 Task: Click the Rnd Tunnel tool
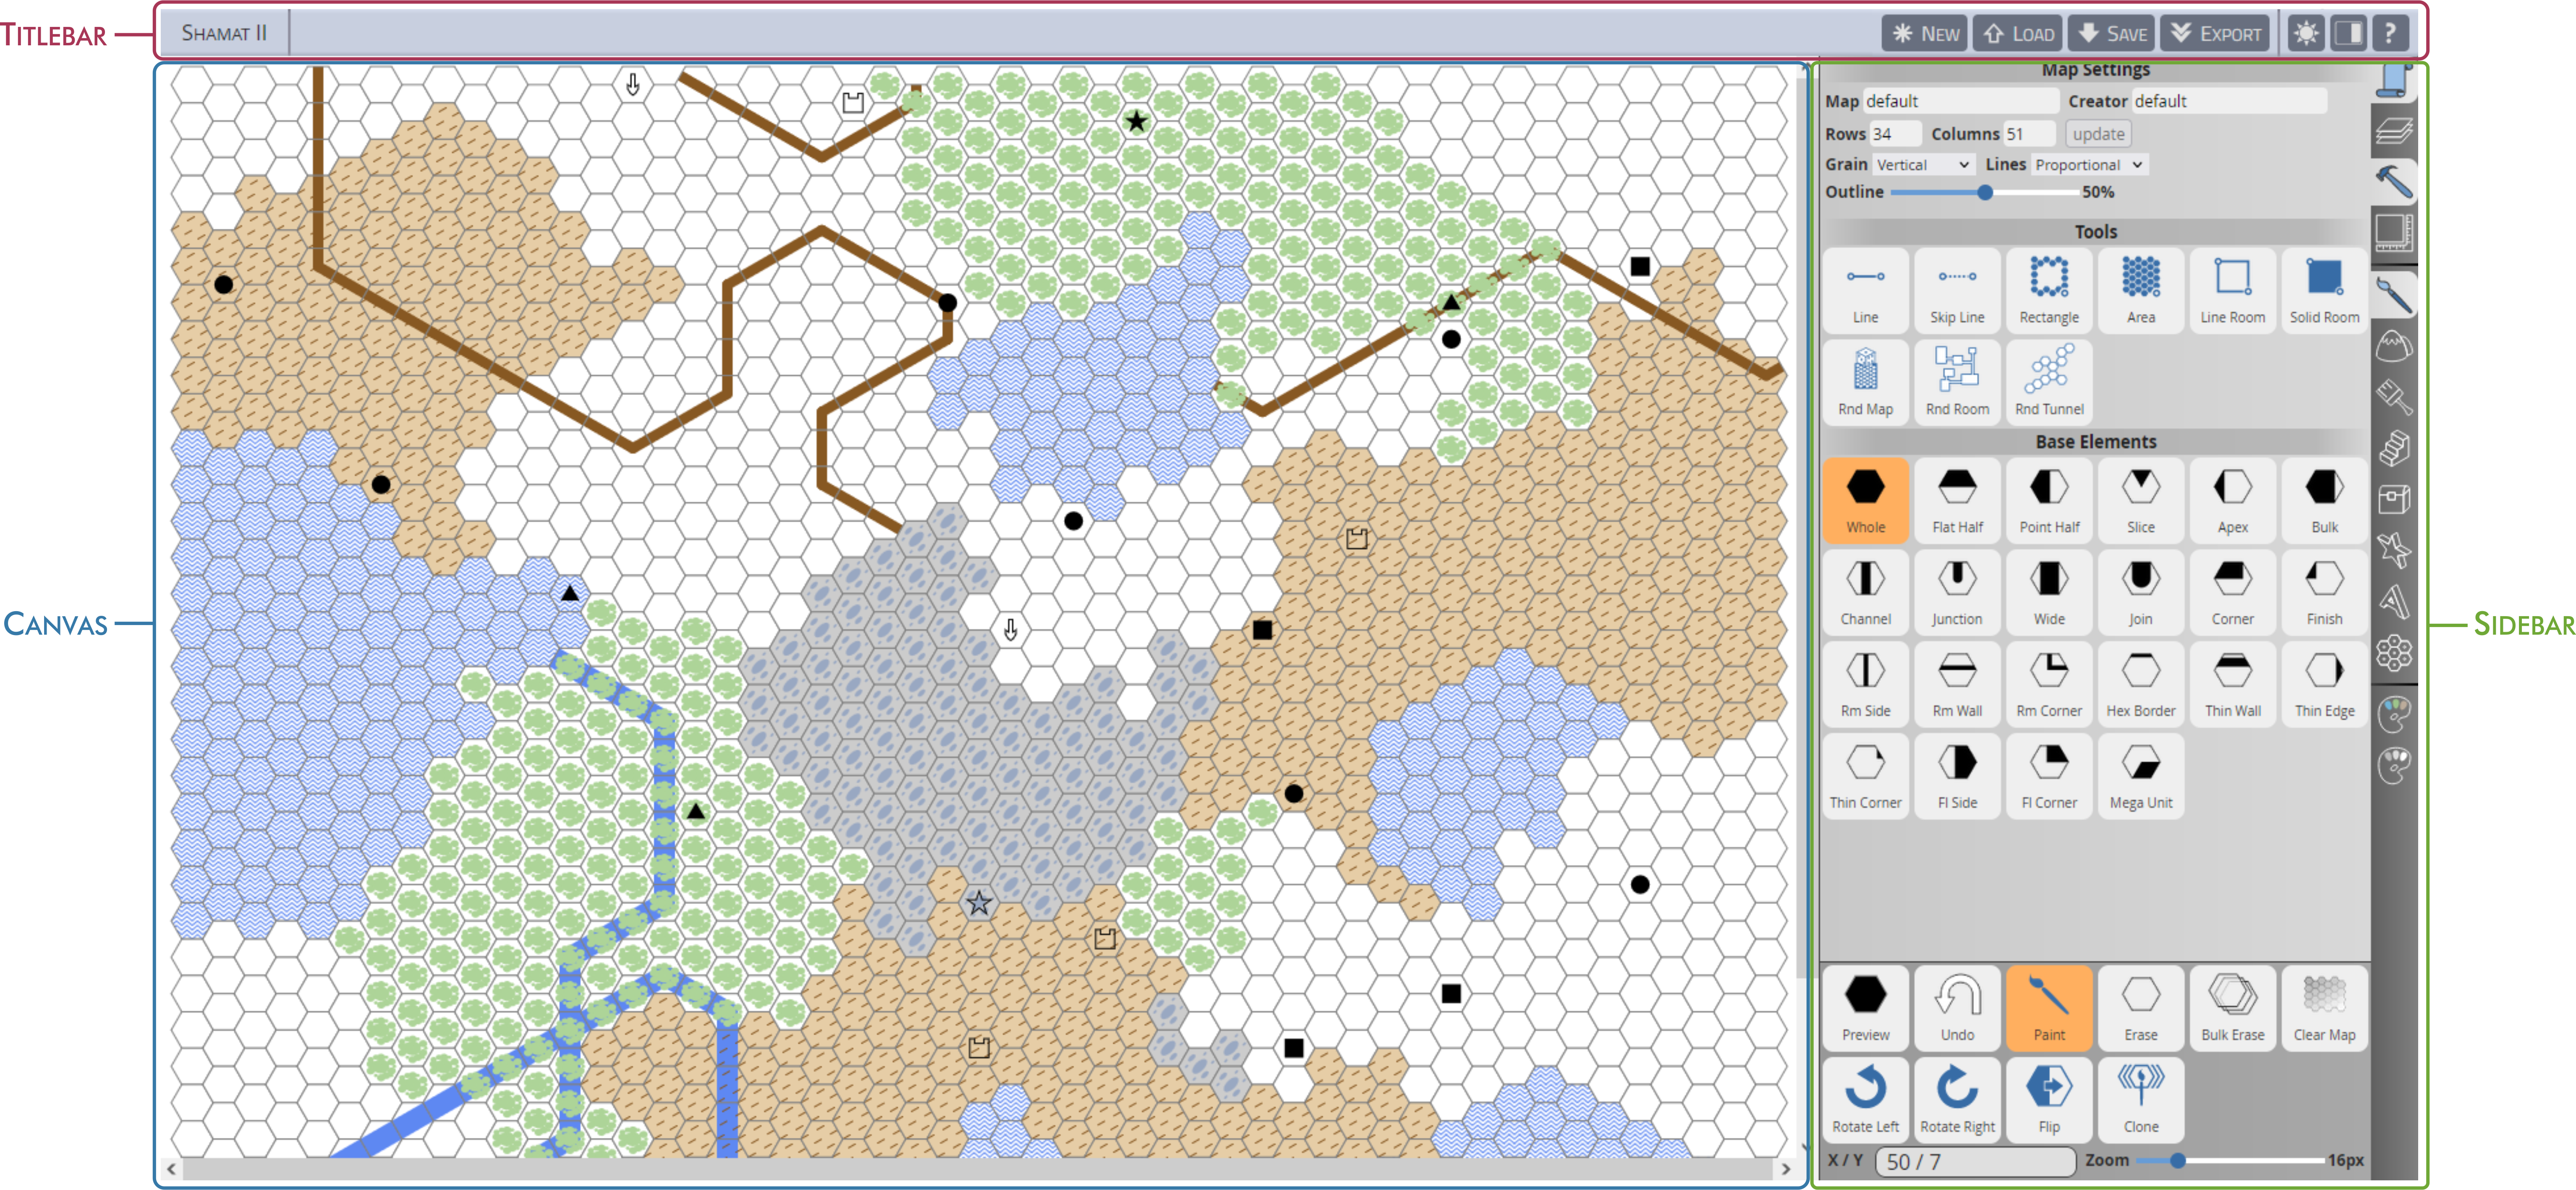[x=2049, y=382]
